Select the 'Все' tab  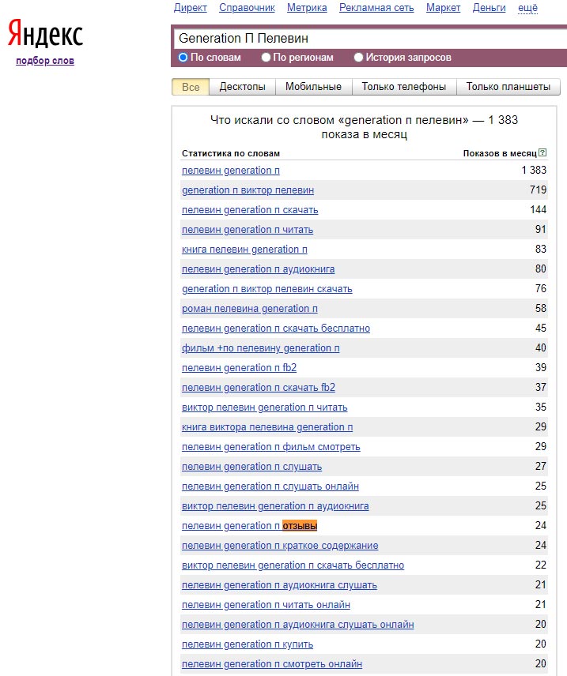191,87
